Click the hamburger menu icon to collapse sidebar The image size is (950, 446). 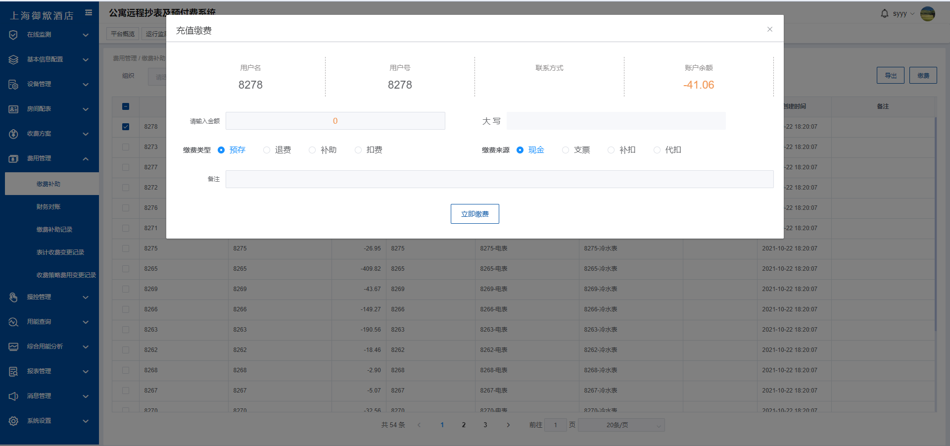click(89, 13)
